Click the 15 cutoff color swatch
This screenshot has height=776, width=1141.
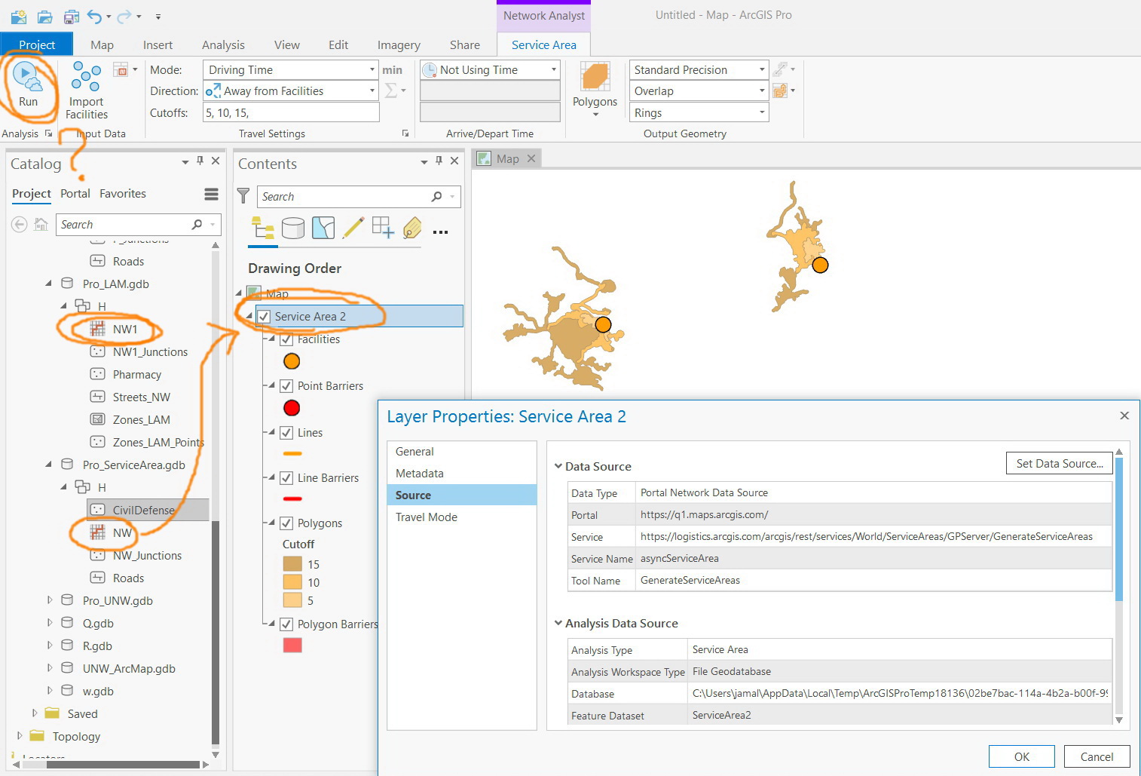coord(292,564)
